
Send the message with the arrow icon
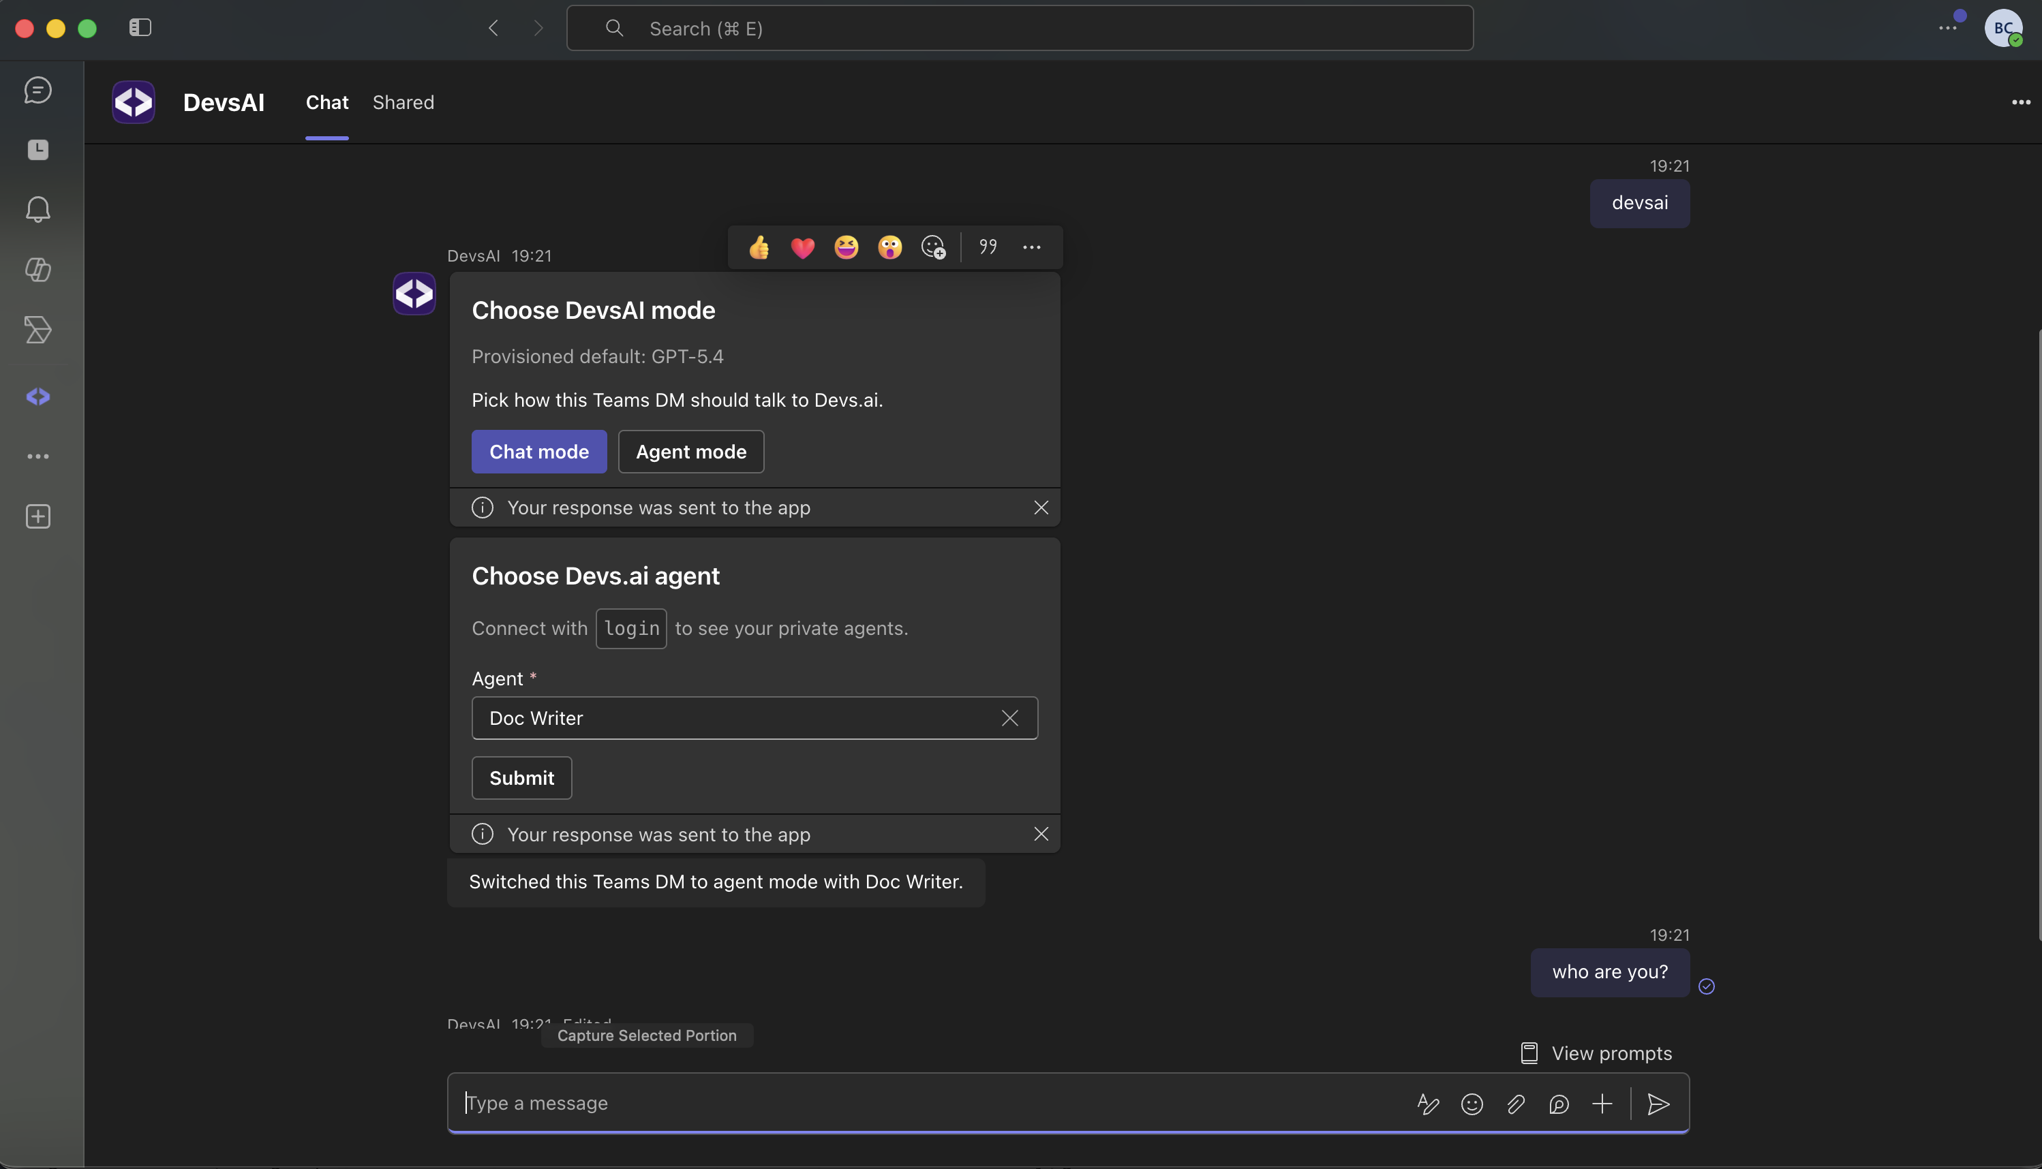tap(1658, 1104)
